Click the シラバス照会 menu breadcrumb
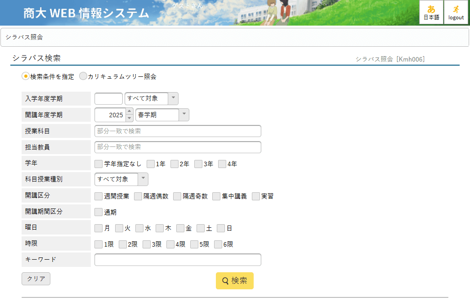This screenshot has width=470, height=301. (24, 37)
